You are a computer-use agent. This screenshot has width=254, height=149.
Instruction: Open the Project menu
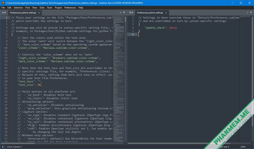[58, 8]
